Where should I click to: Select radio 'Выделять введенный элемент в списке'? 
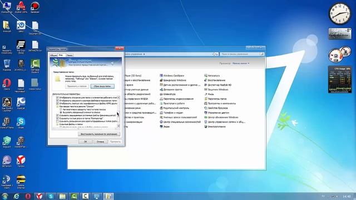pyautogui.click(x=61, y=112)
